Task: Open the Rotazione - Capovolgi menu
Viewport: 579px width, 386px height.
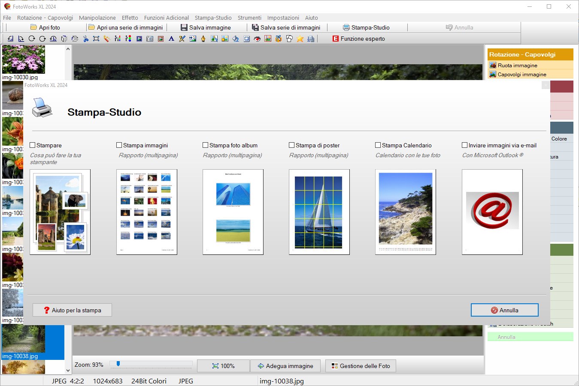Action: (45, 18)
